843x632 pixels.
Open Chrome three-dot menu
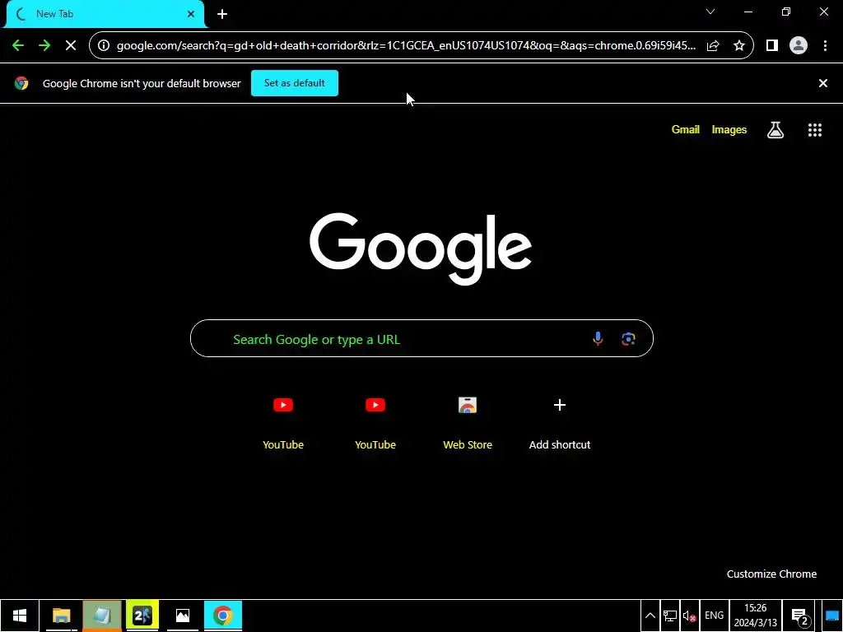click(x=825, y=46)
